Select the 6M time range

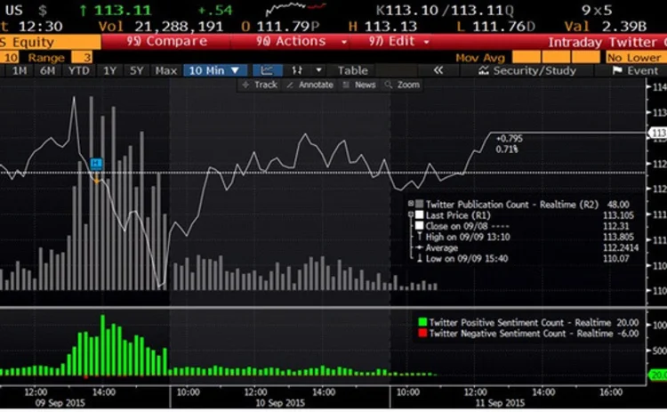tap(47, 70)
